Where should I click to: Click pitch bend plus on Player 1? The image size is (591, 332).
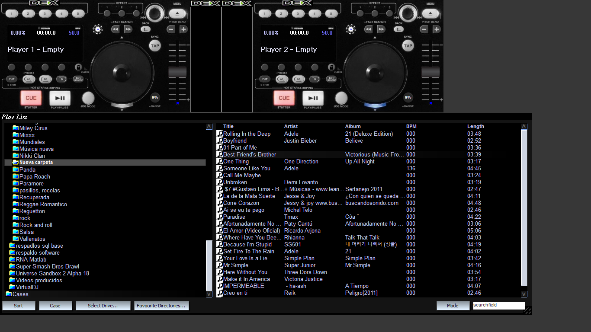183,29
